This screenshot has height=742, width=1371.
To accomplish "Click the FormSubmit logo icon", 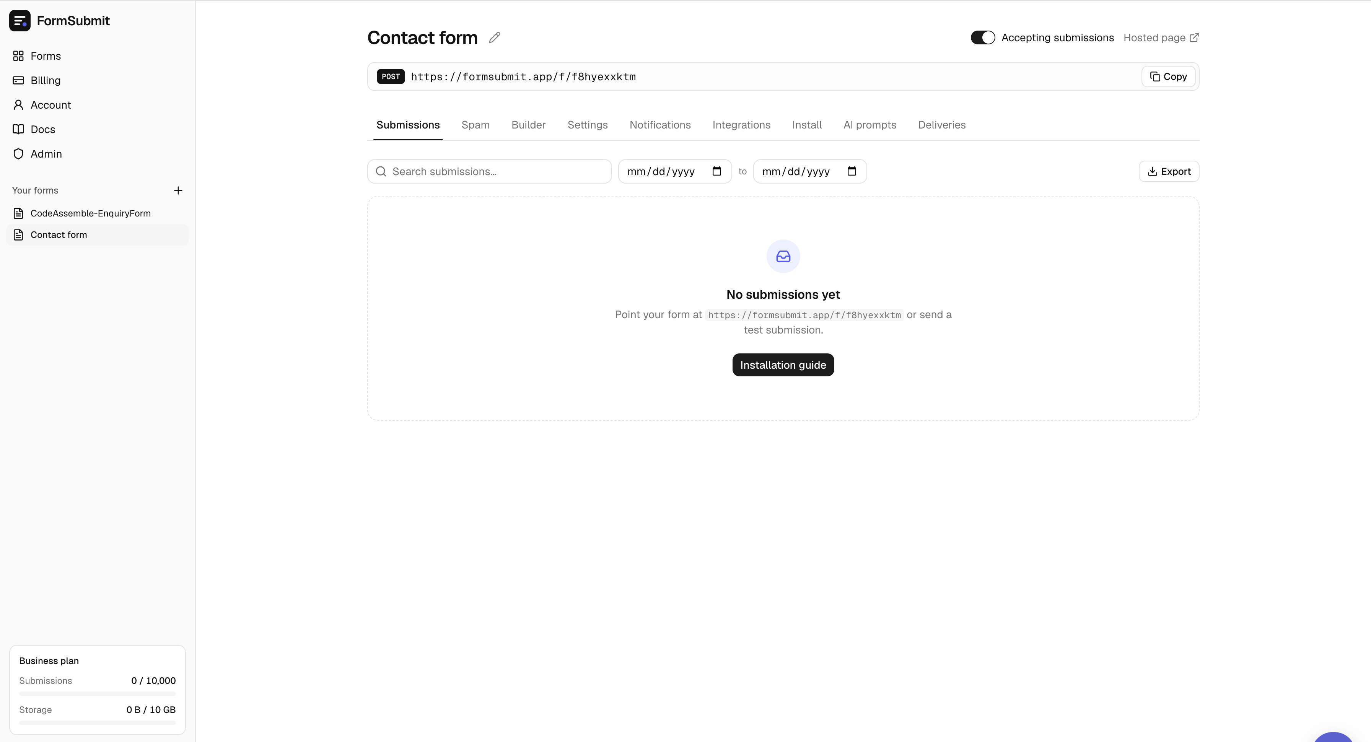I will point(20,21).
